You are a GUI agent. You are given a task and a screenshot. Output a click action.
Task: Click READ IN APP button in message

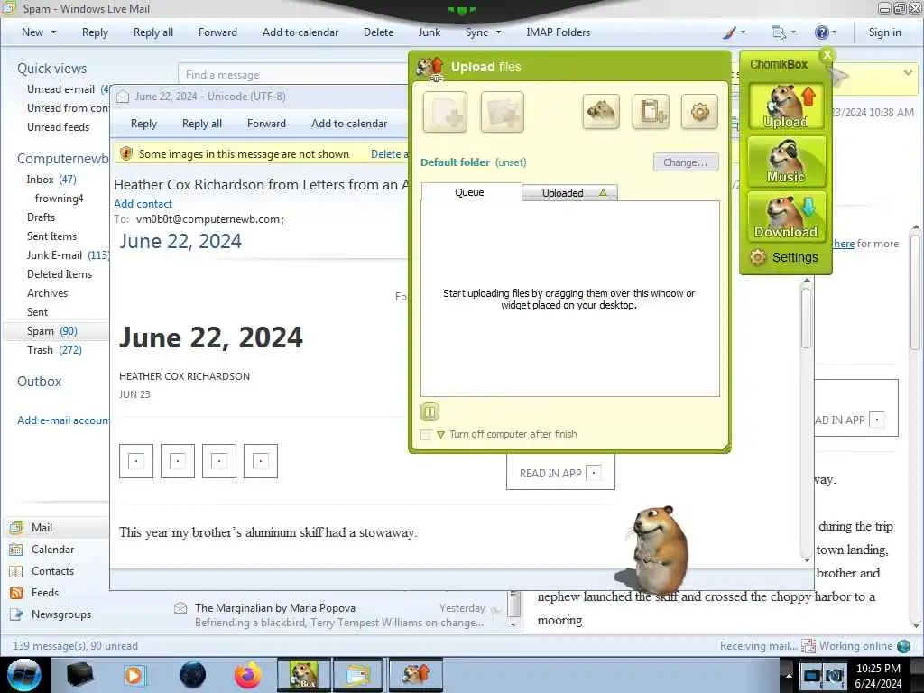click(560, 473)
